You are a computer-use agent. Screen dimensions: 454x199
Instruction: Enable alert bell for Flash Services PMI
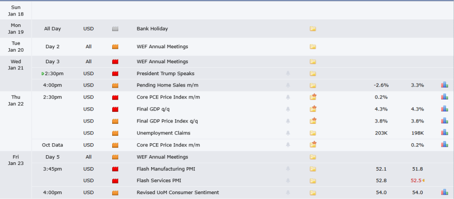(288, 180)
